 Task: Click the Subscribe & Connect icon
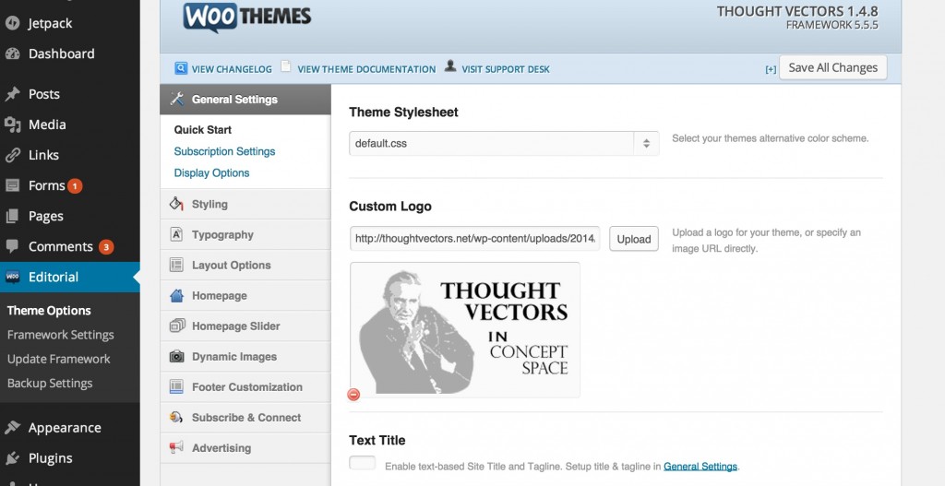176,418
